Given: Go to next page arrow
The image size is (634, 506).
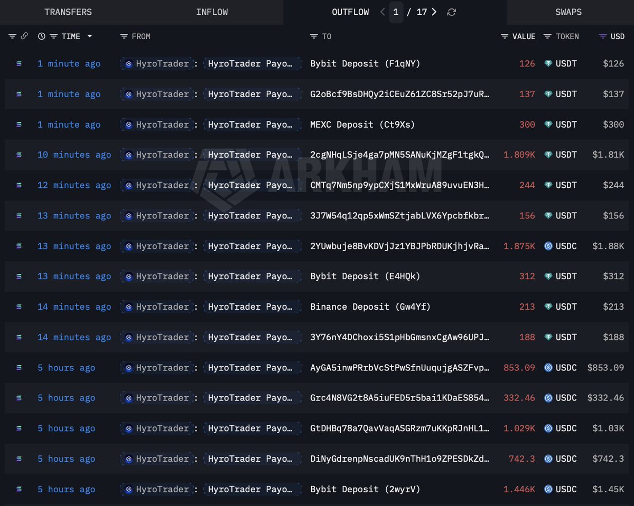Looking at the screenshot, I should click(x=434, y=12).
